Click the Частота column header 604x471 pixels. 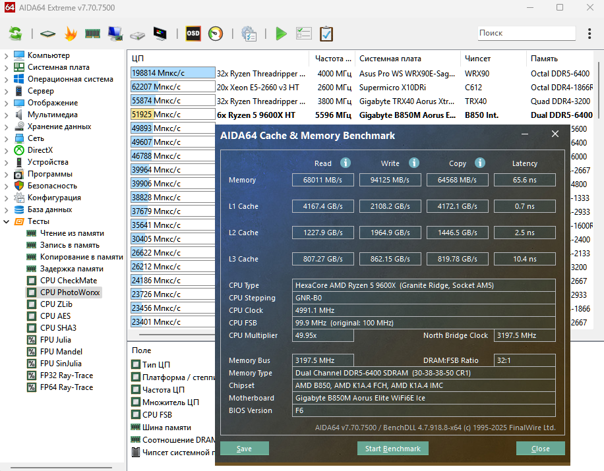click(x=332, y=59)
